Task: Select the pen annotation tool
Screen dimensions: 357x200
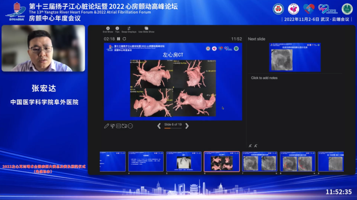Action: click(106, 126)
